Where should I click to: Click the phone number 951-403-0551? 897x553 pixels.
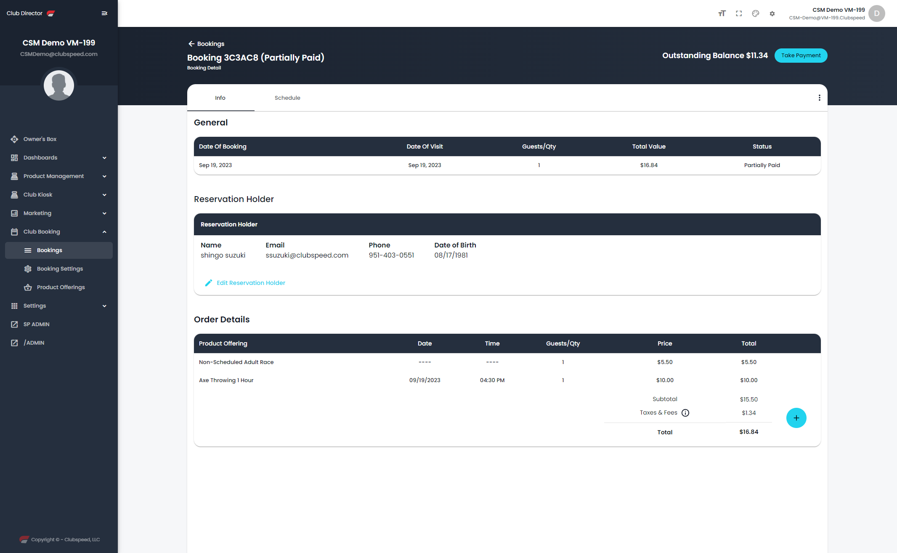point(391,255)
